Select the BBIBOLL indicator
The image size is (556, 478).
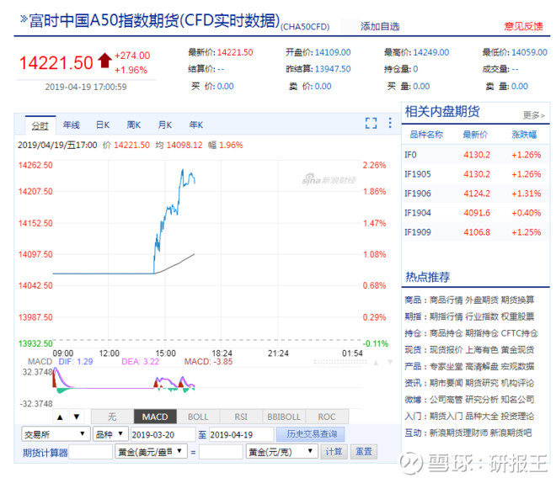click(284, 417)
